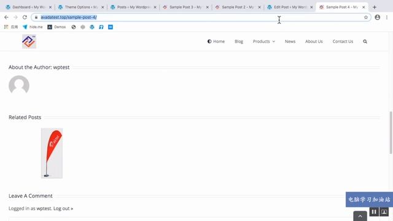This screenshot has width=393, height=221.
Task: Click the wptest link in logged-in notice
Action: 44,208
